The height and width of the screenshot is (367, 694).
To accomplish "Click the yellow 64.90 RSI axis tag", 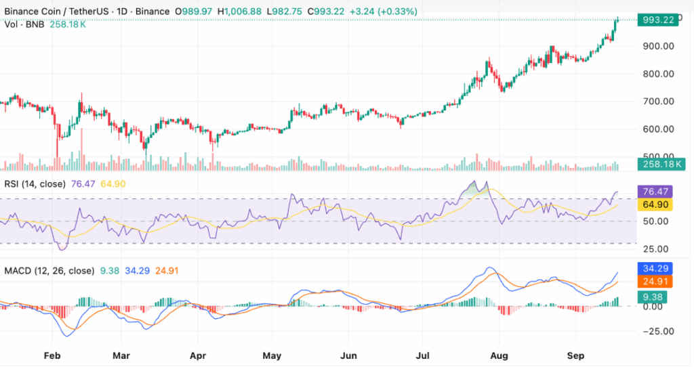I will click(x=655, y=204).
